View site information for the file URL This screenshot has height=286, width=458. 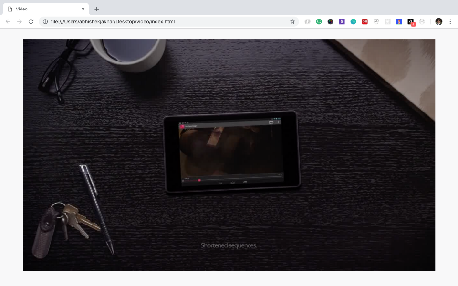click(45, 21)
